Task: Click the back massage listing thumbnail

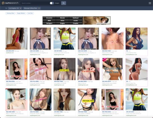Action: pos(112,39)
